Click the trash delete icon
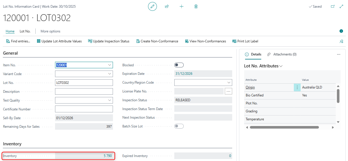 [x=196, y=6]
